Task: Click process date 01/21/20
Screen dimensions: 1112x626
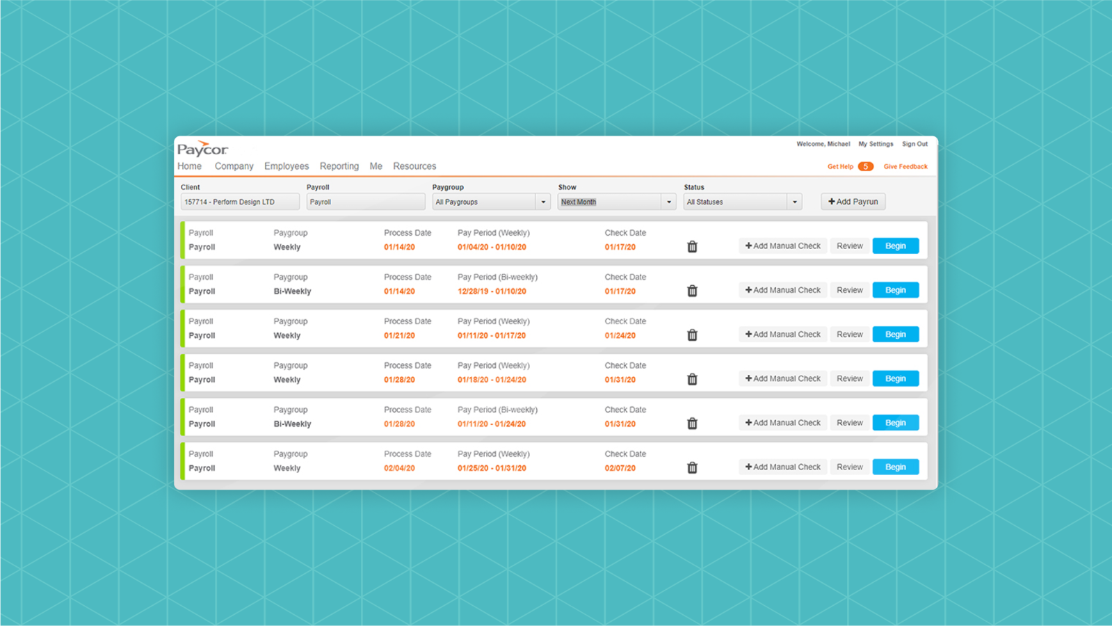Action: (x=399, y=335)
